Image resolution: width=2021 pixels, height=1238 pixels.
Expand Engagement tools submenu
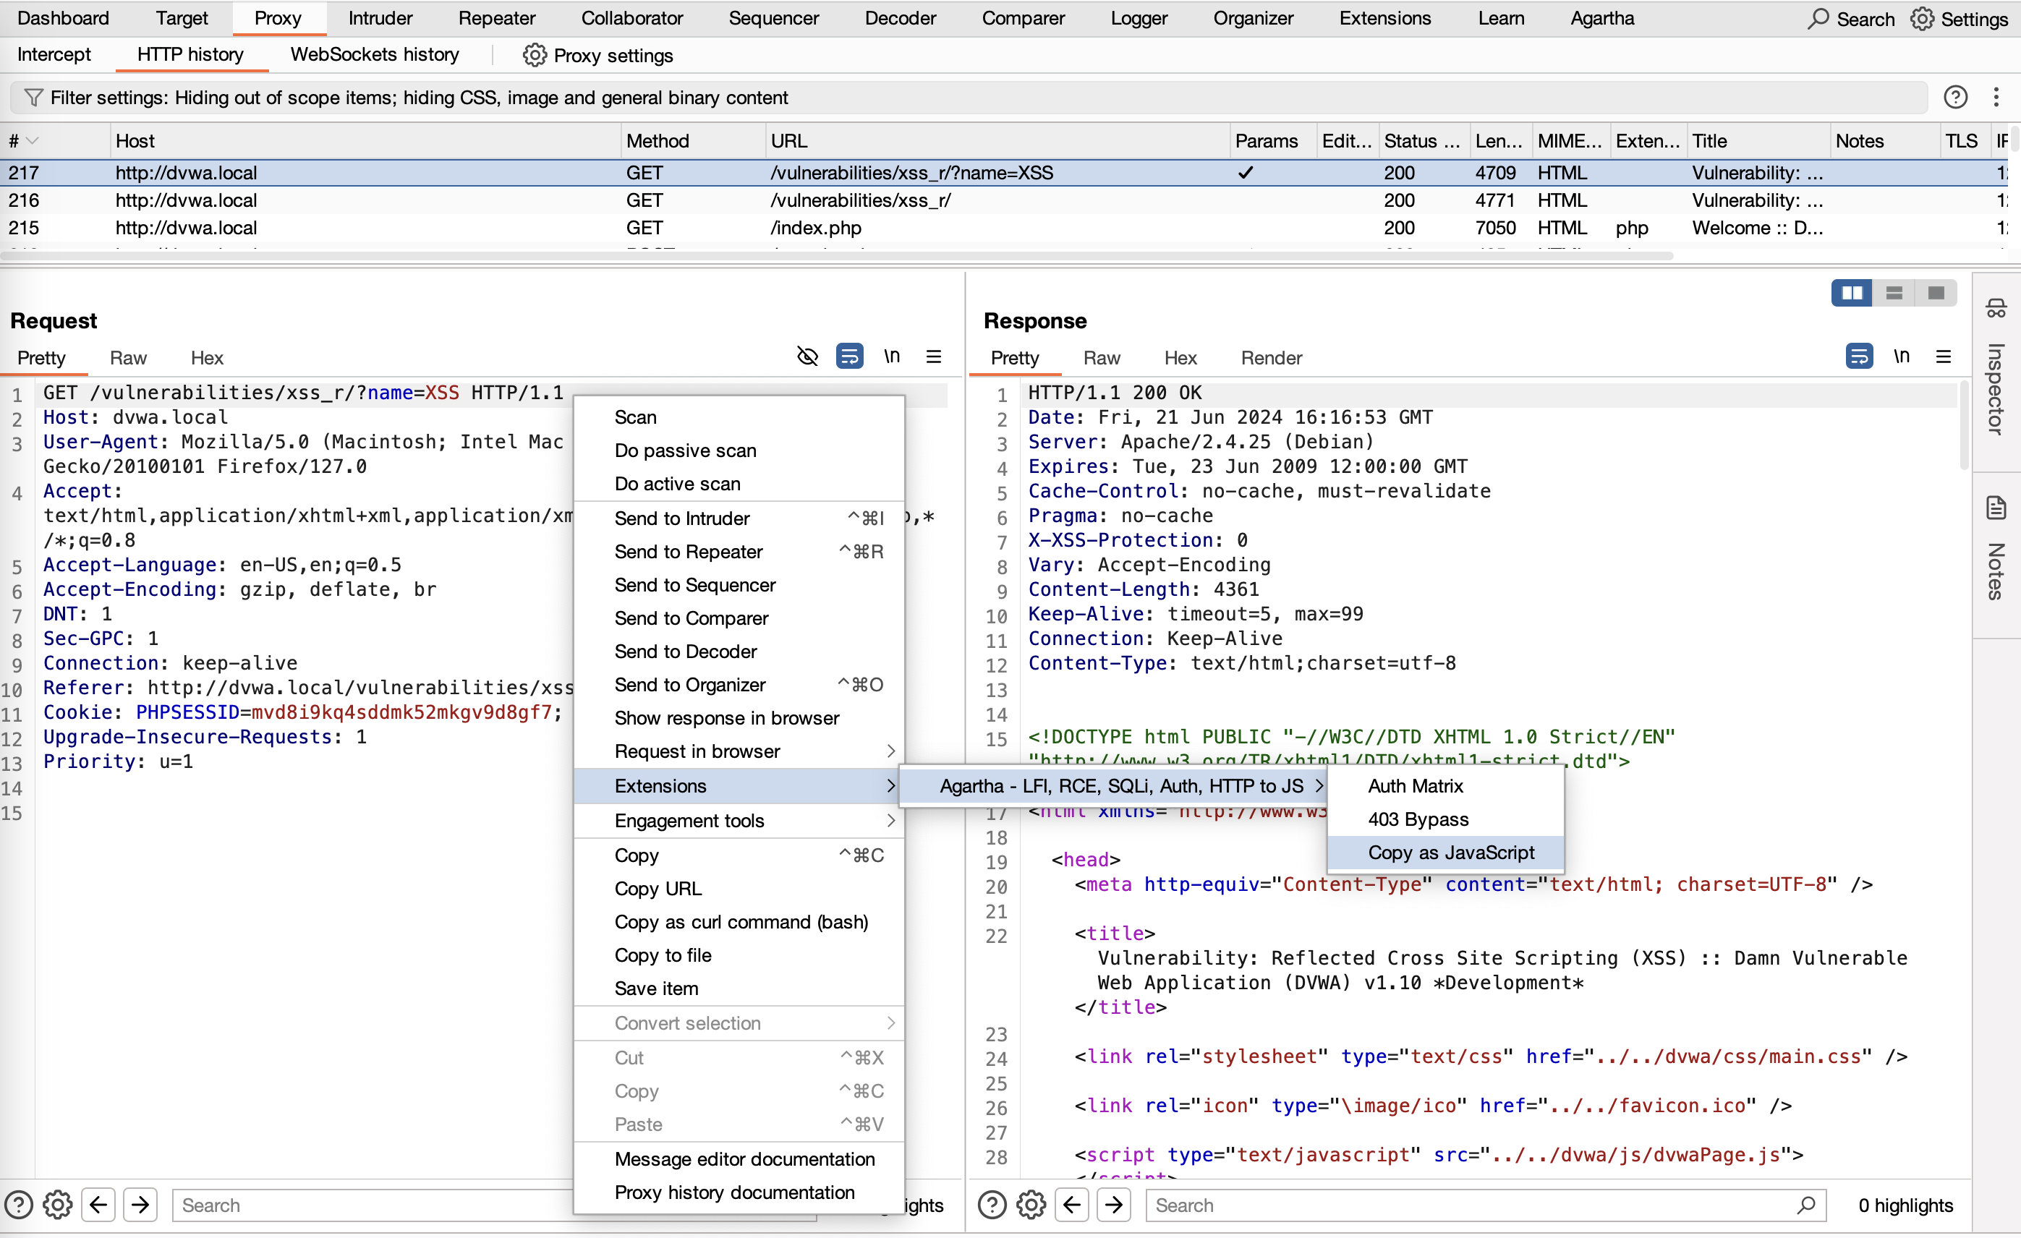(x=739, y=820)
